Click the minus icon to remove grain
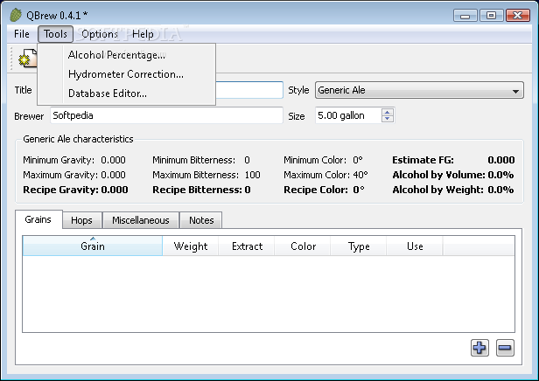The image size is (539, 381). 505,348
